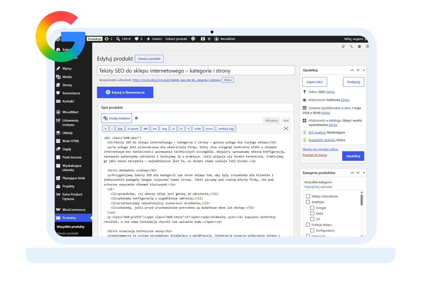The image size is (429, 282).
Task: Open the updates icon showing 3
Action: click(x=108, y=39)
